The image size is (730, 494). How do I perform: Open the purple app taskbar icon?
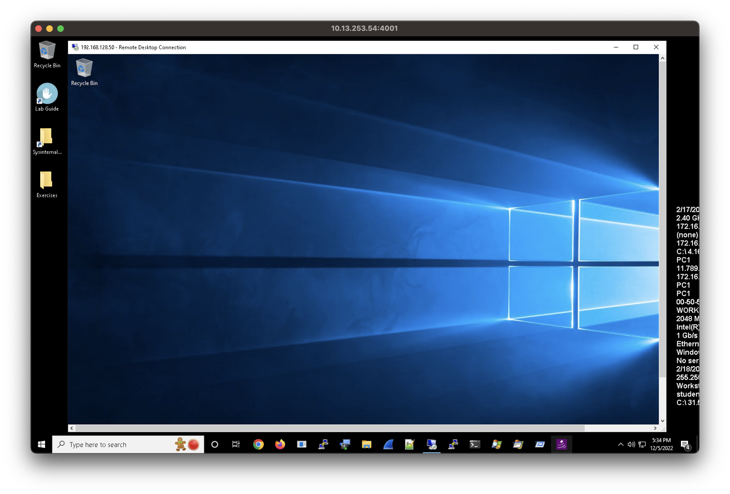561,444
